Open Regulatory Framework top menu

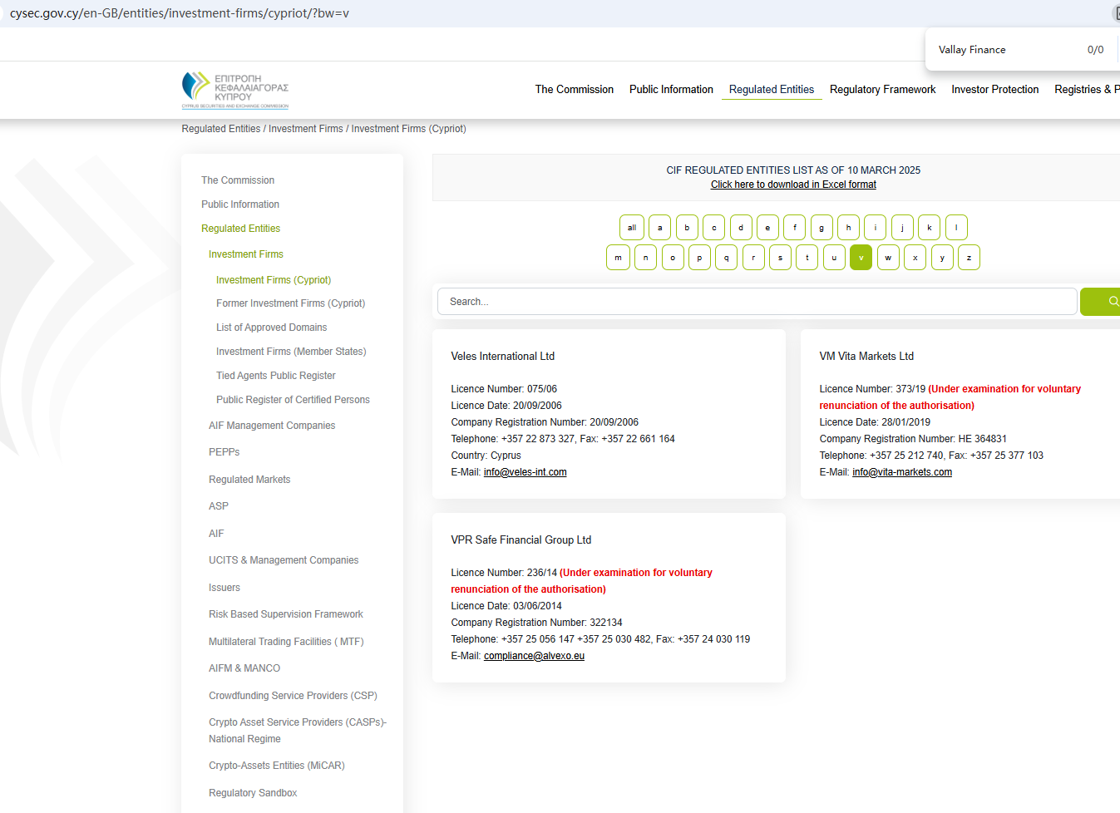[x=882, y=90]
